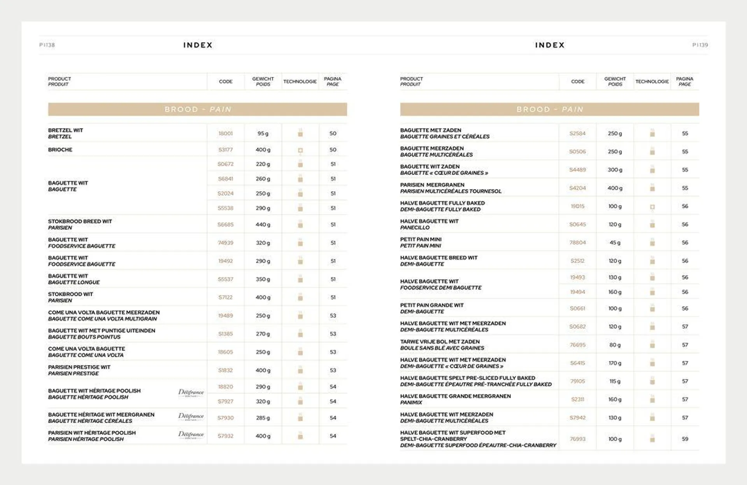Click product code 18001

[226, 133]
